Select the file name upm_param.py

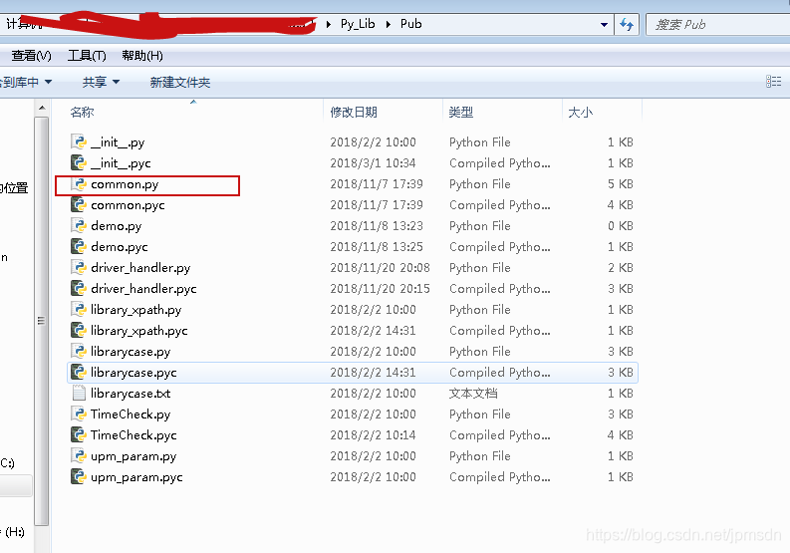coord(133,456)
